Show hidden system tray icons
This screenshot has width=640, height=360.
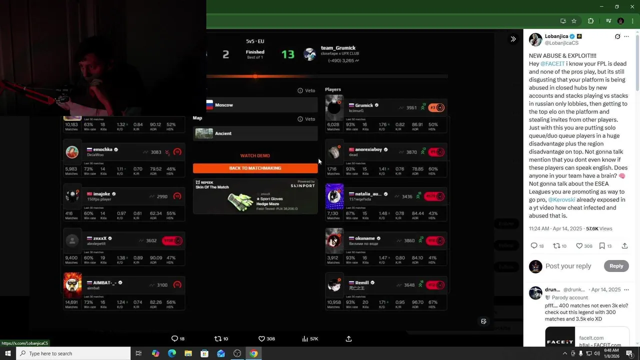coord(565,353)
